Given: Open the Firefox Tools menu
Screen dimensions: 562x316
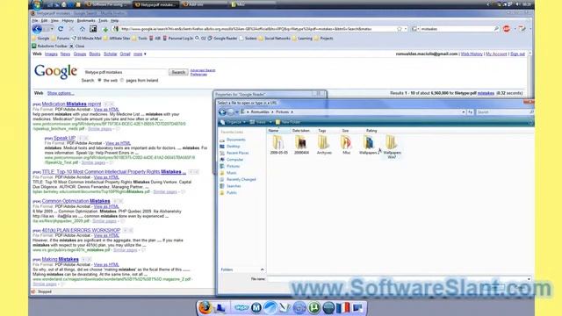Looking at the screenshot, I should tap(103, 21).
